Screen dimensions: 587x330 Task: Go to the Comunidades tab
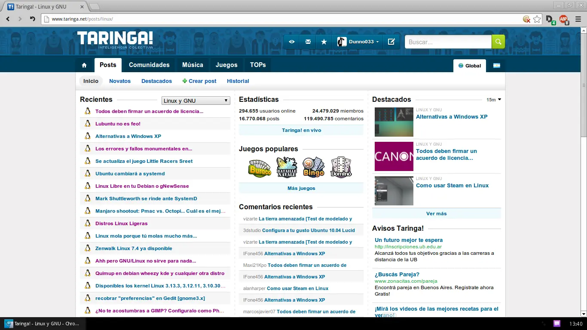tap(149, 65)
